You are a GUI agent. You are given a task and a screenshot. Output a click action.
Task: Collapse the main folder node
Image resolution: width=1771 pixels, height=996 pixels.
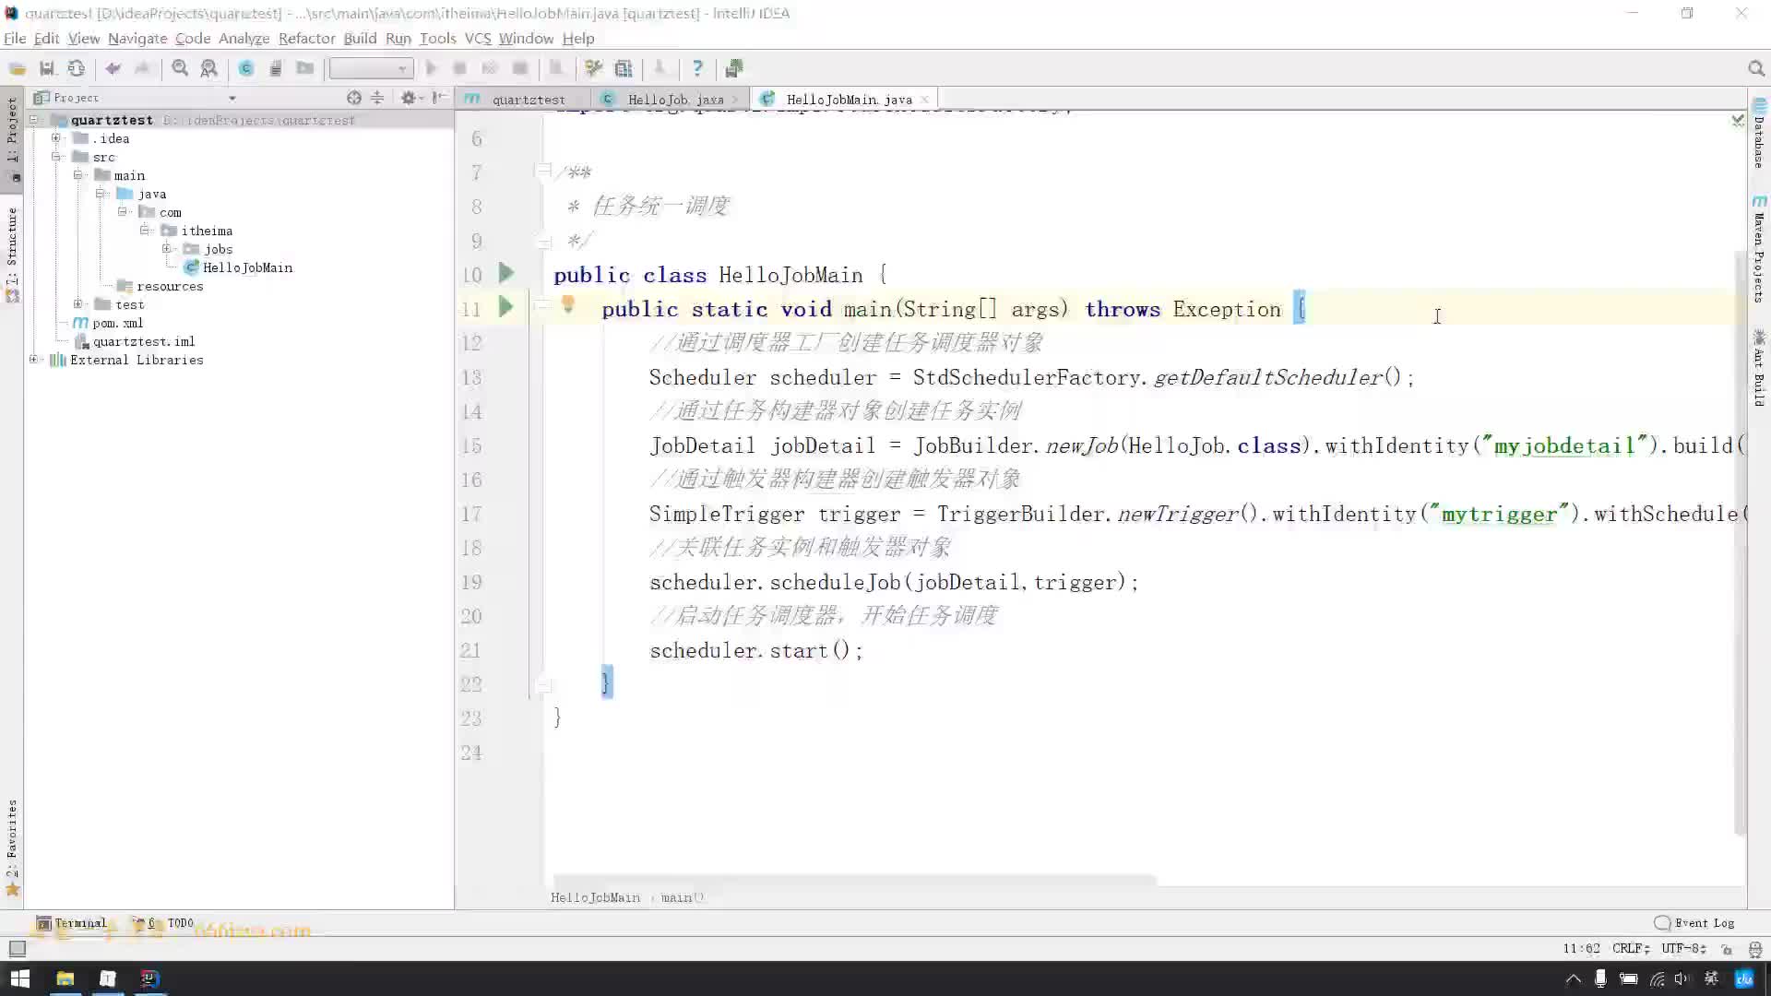tap(78, 175)
